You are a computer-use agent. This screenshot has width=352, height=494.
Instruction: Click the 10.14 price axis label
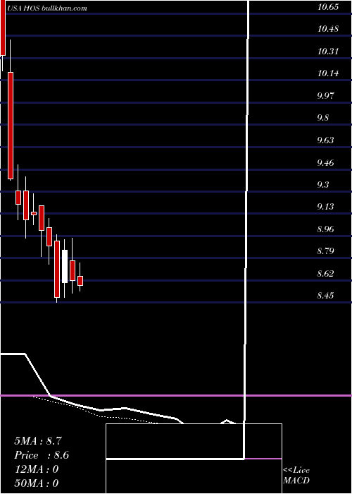coord(328,73)
